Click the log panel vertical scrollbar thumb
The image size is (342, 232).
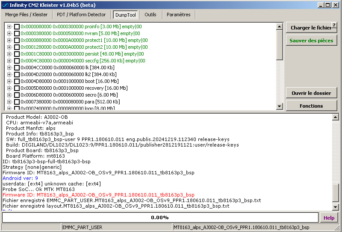click(x=336, y=192)
